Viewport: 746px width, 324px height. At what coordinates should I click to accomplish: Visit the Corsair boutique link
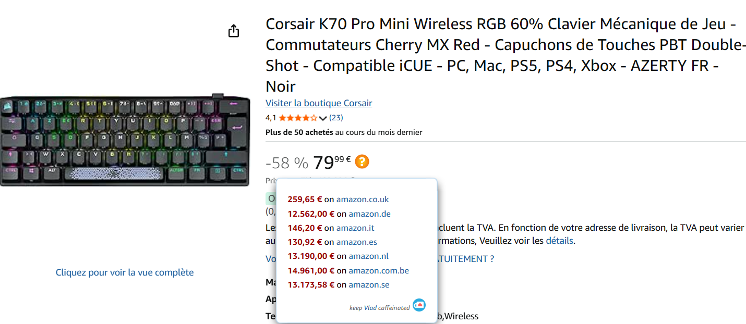pyautogui.click(x=319, y=103)
